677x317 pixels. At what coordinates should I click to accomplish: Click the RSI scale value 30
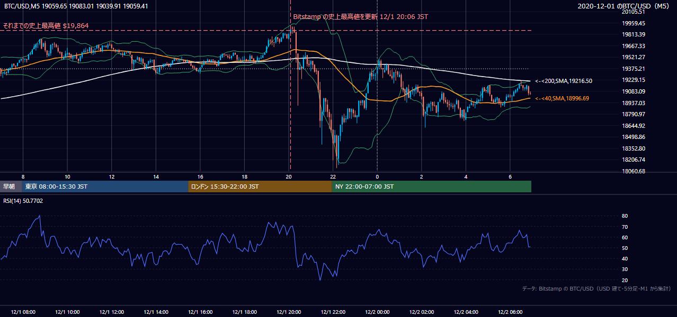[x=625, y=269]
